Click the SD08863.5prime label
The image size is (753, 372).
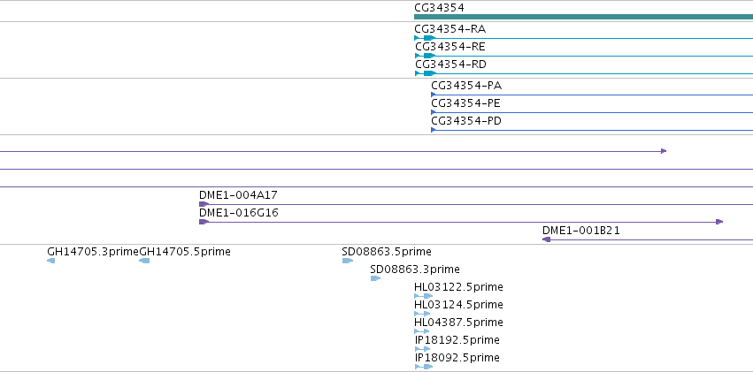click(x=387, y=252)
